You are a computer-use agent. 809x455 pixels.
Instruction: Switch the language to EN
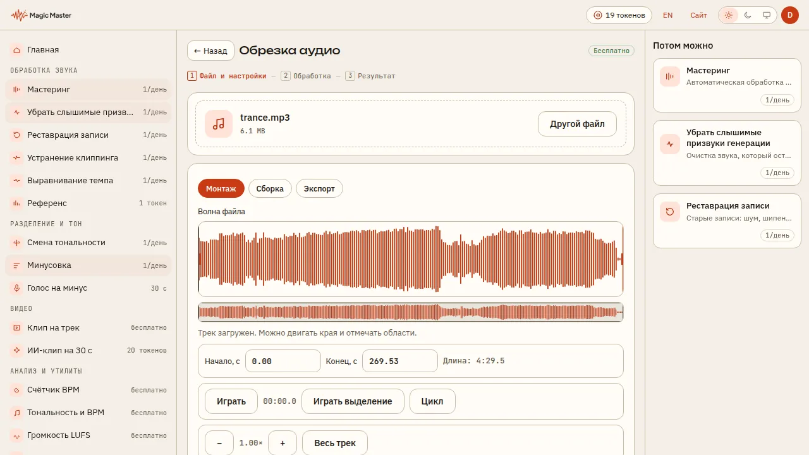point(667,15)
